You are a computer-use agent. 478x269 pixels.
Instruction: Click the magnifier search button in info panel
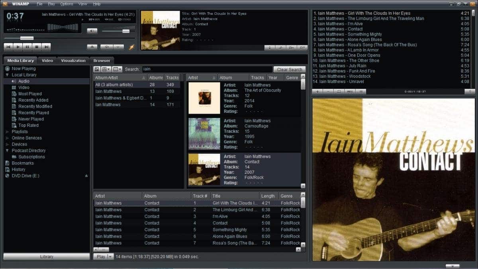click(280, 48)
